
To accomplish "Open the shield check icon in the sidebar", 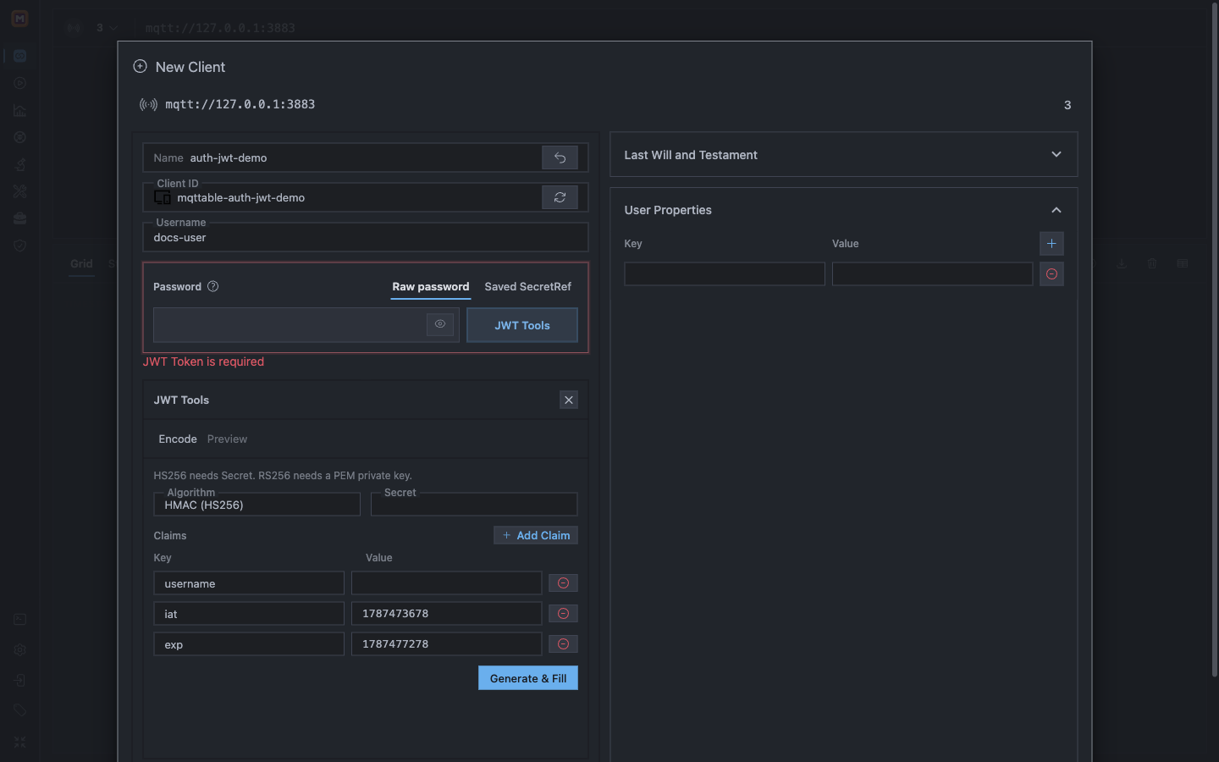I will click(19, 246).
